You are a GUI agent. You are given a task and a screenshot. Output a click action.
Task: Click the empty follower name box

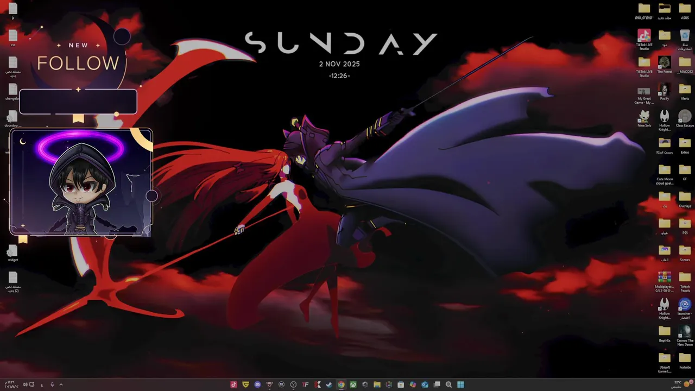point(78,102)
